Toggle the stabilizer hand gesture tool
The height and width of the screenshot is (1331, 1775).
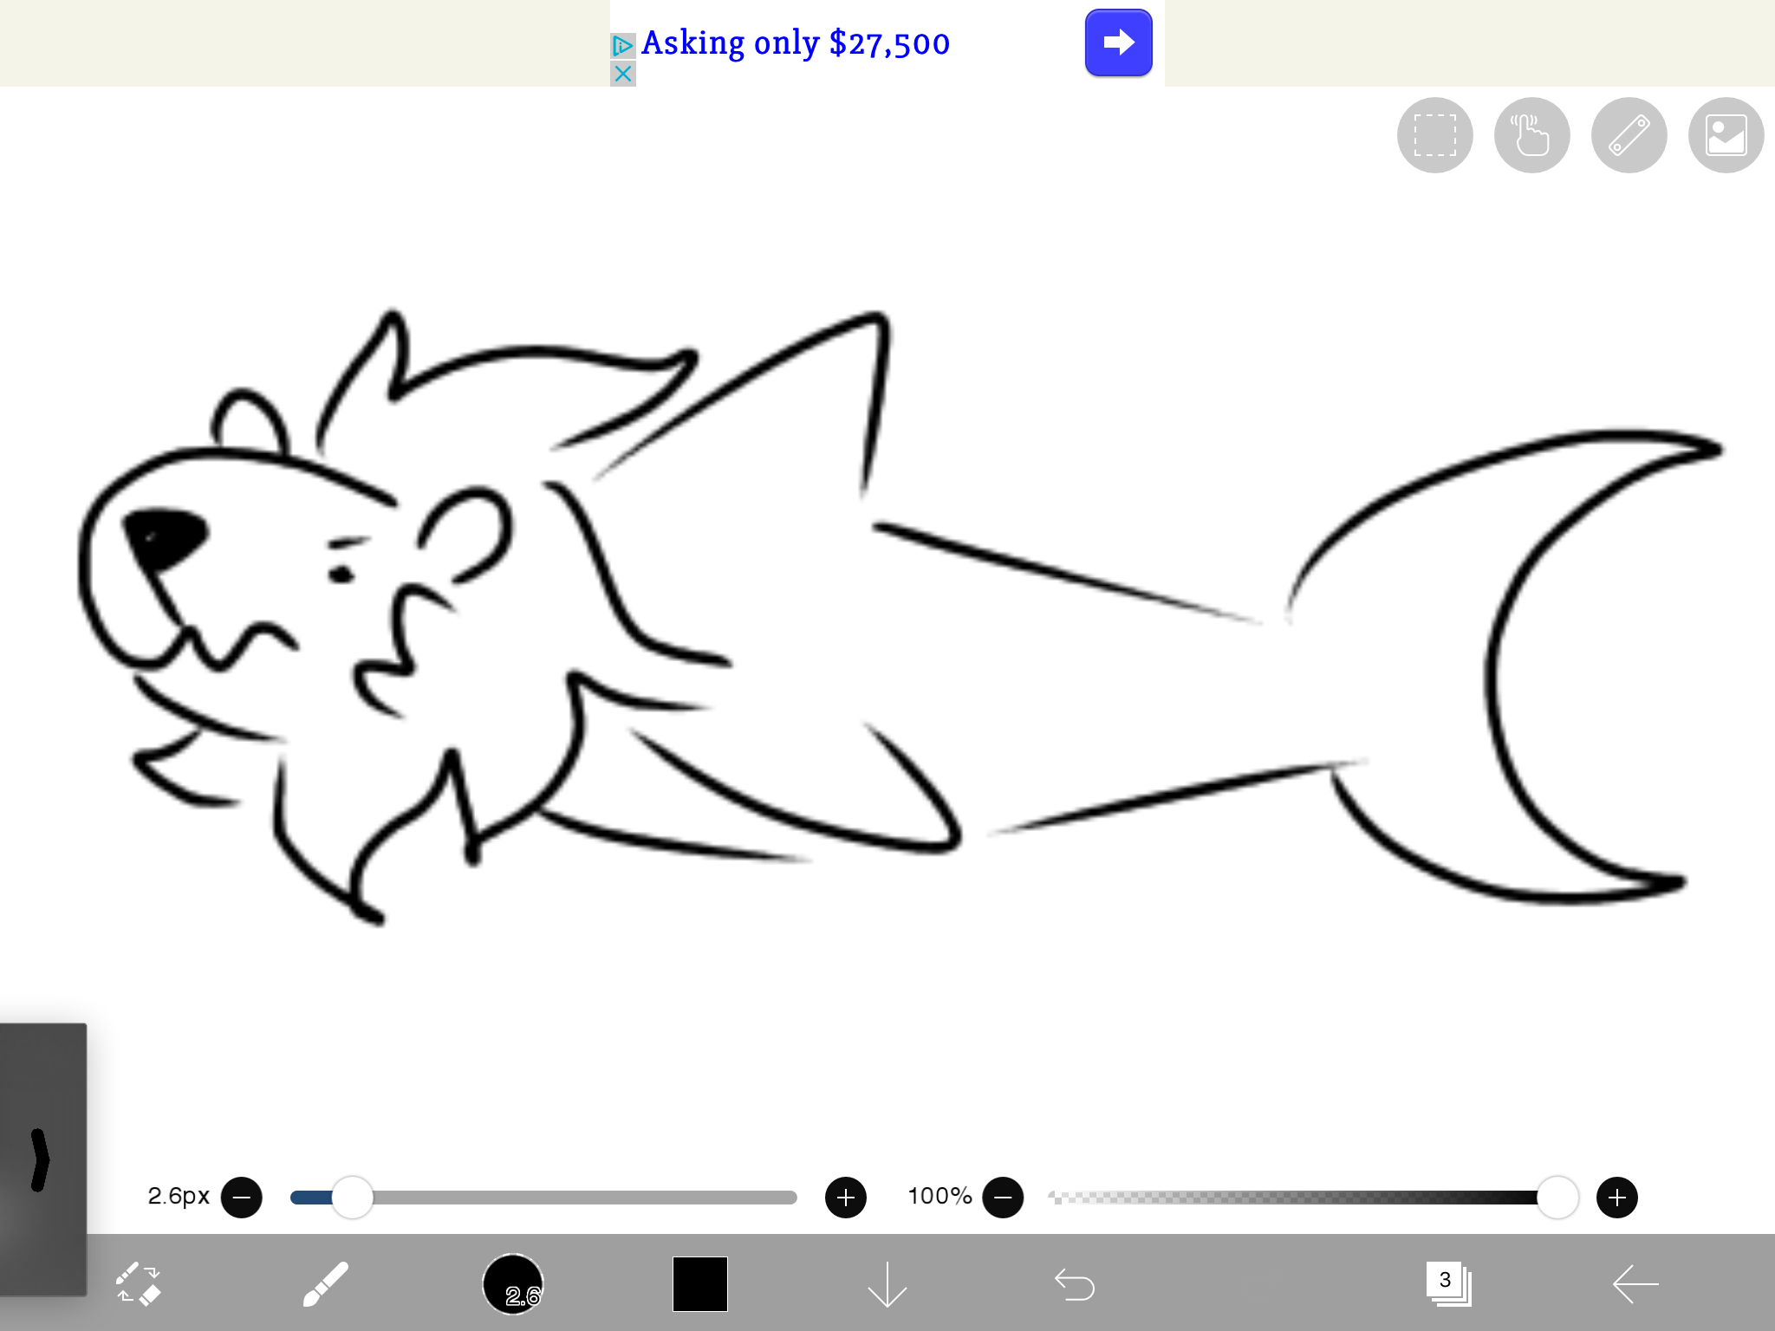click(x=1531, y=135)
